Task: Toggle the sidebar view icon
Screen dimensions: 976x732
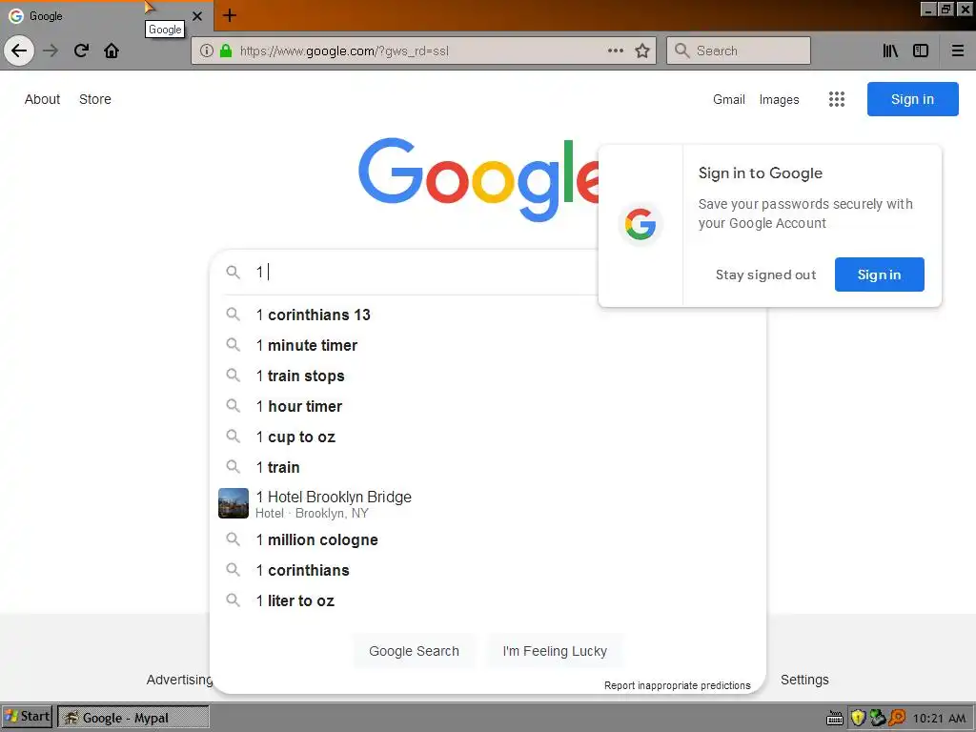Action: click(x=921, y=51)
